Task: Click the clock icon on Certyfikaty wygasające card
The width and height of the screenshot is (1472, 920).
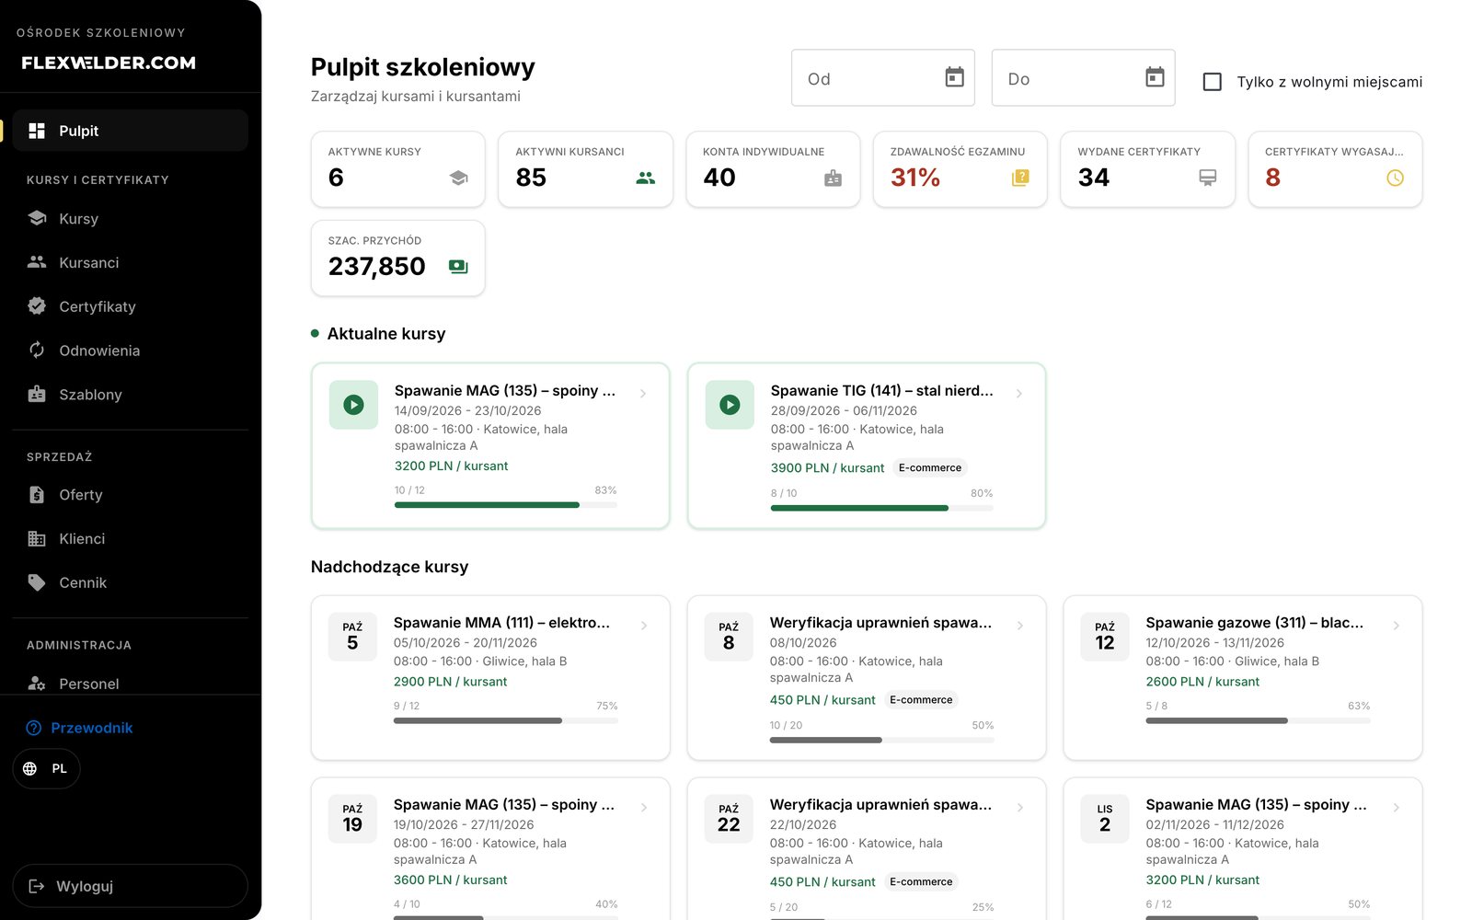Action: (1395, 178)
